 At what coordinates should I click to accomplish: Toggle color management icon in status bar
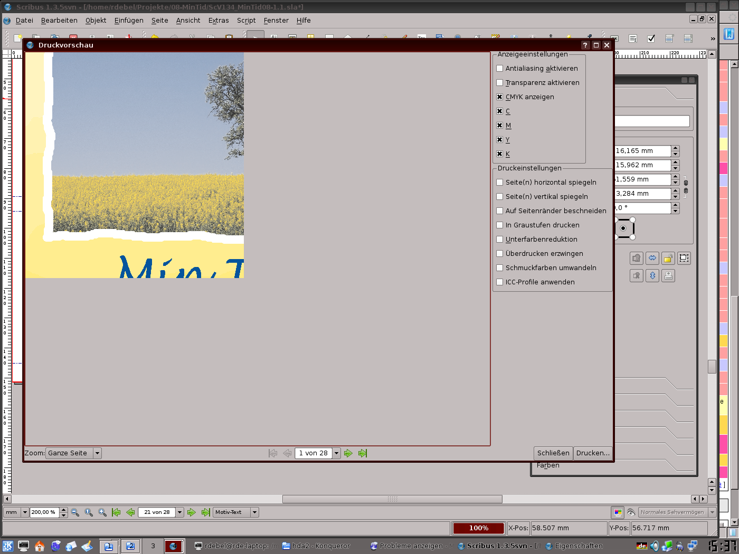(618, 512)
